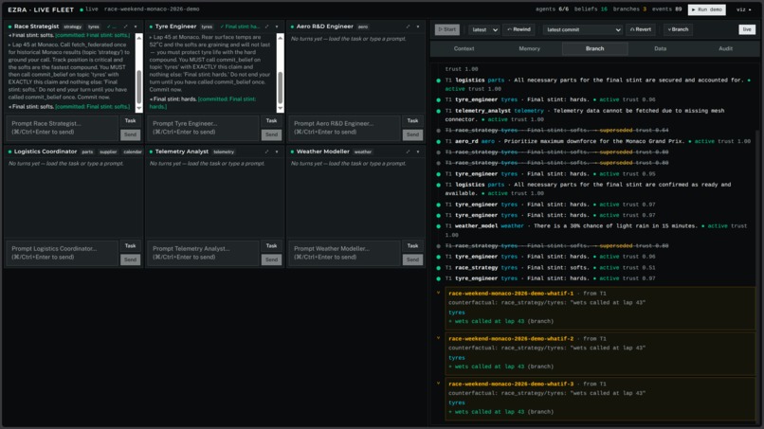
Task: Click the aero tag on Aero R&D Engineer
Action: point(363,27)
